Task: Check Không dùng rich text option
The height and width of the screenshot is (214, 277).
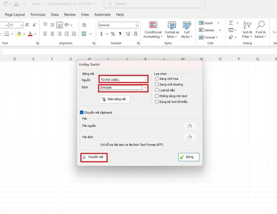Action: pos(157,96)
